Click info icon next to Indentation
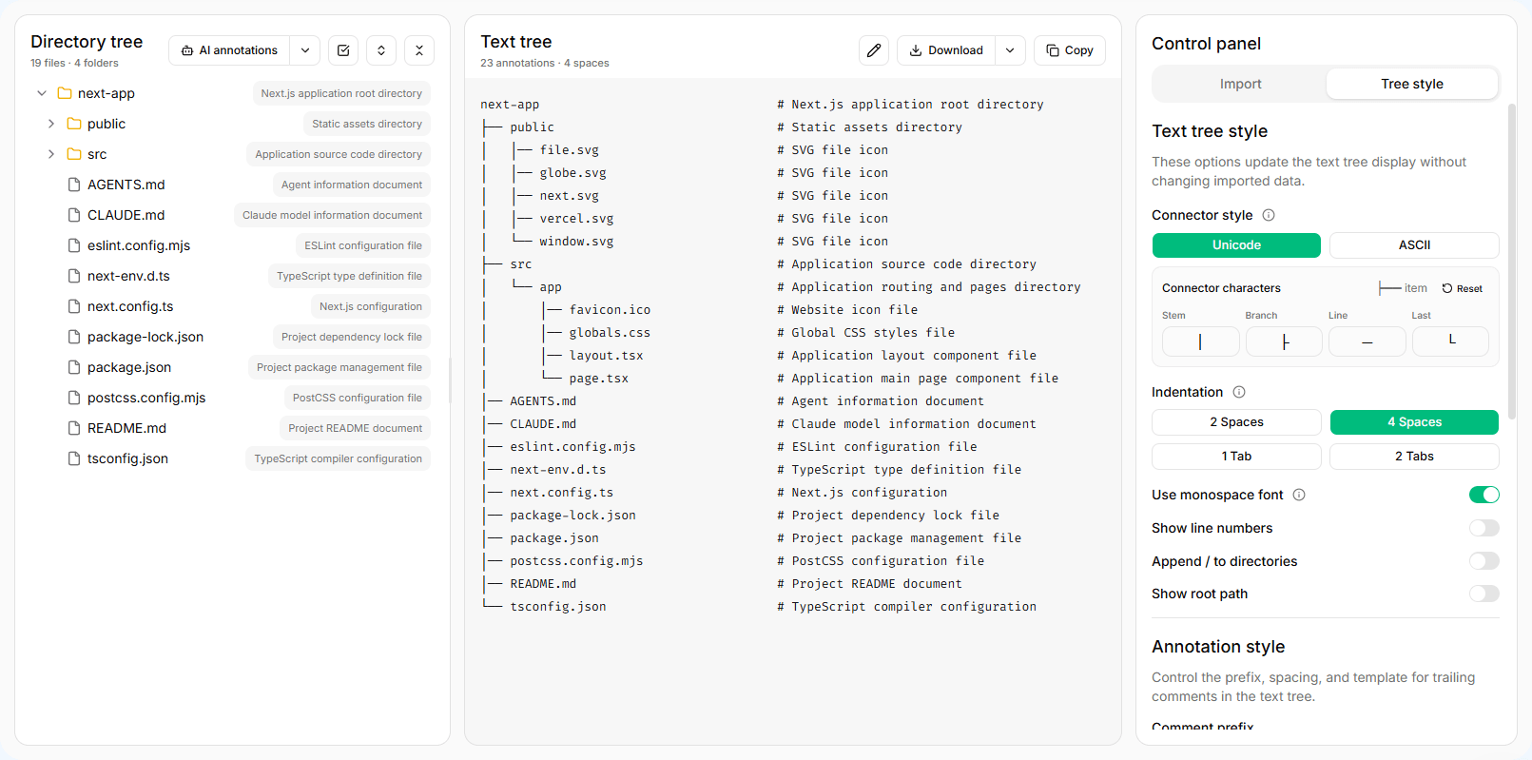The height and width of the screenshot is (760, 1532). pyautogui.click(x=1239, y=392)
